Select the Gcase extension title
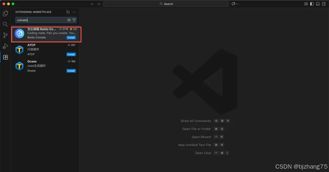 (x=32, y=62)
